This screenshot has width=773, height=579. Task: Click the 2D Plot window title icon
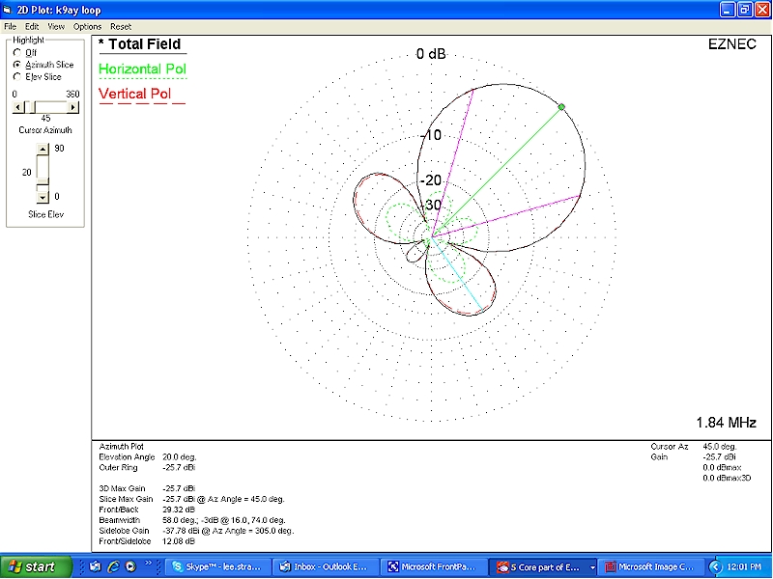point(9,10)
